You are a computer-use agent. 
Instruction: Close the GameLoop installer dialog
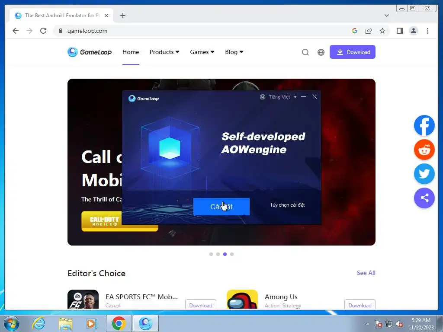[x=315, y=96]
